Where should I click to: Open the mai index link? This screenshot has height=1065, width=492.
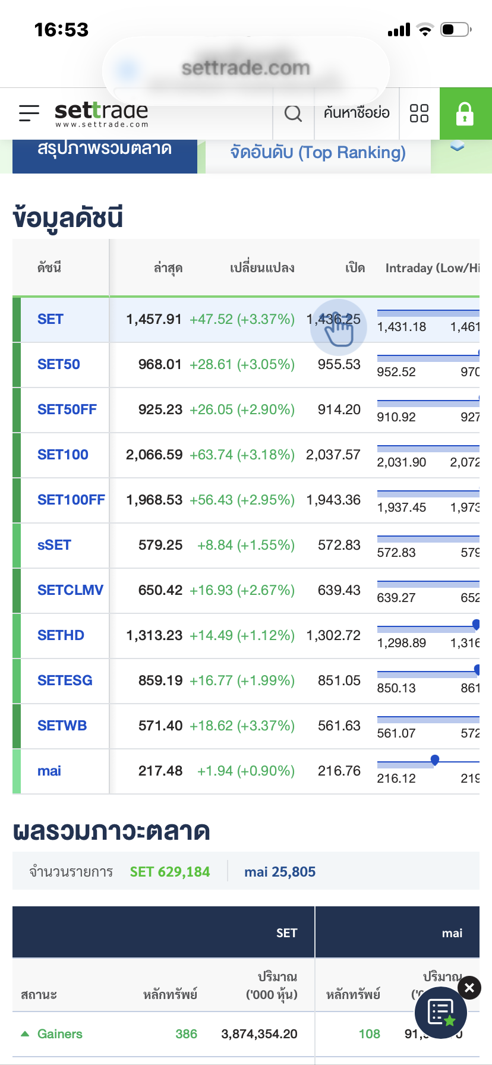[49, 771]
